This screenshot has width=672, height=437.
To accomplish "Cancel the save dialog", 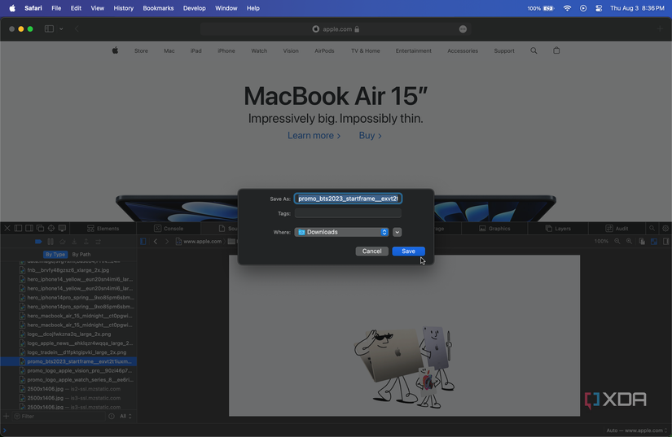I will tap(371, 251).
